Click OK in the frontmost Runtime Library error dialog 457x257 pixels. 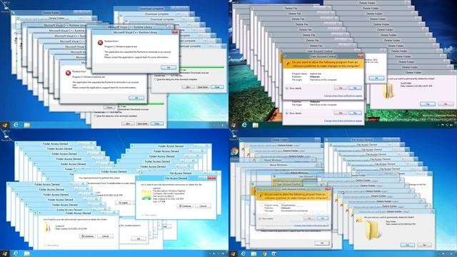click(x=169, y=67)
